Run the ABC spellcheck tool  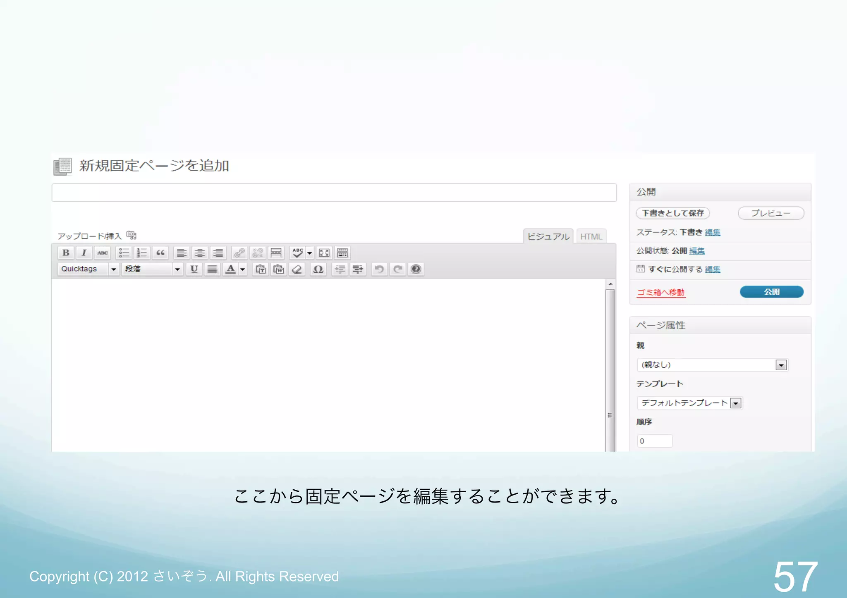(x=297, y=253)
